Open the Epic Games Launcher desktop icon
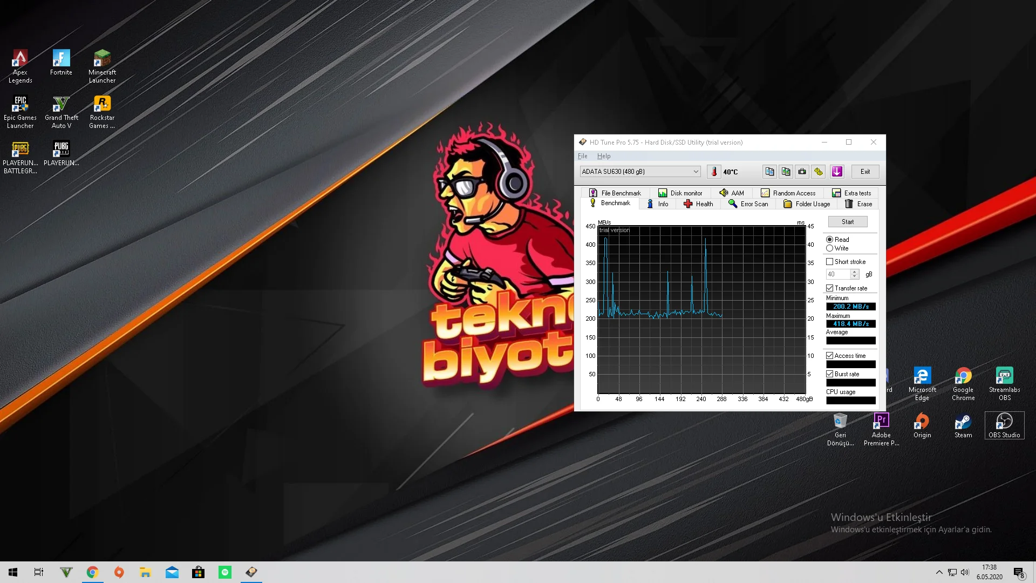1036x583 pixels. pos(20,112)
